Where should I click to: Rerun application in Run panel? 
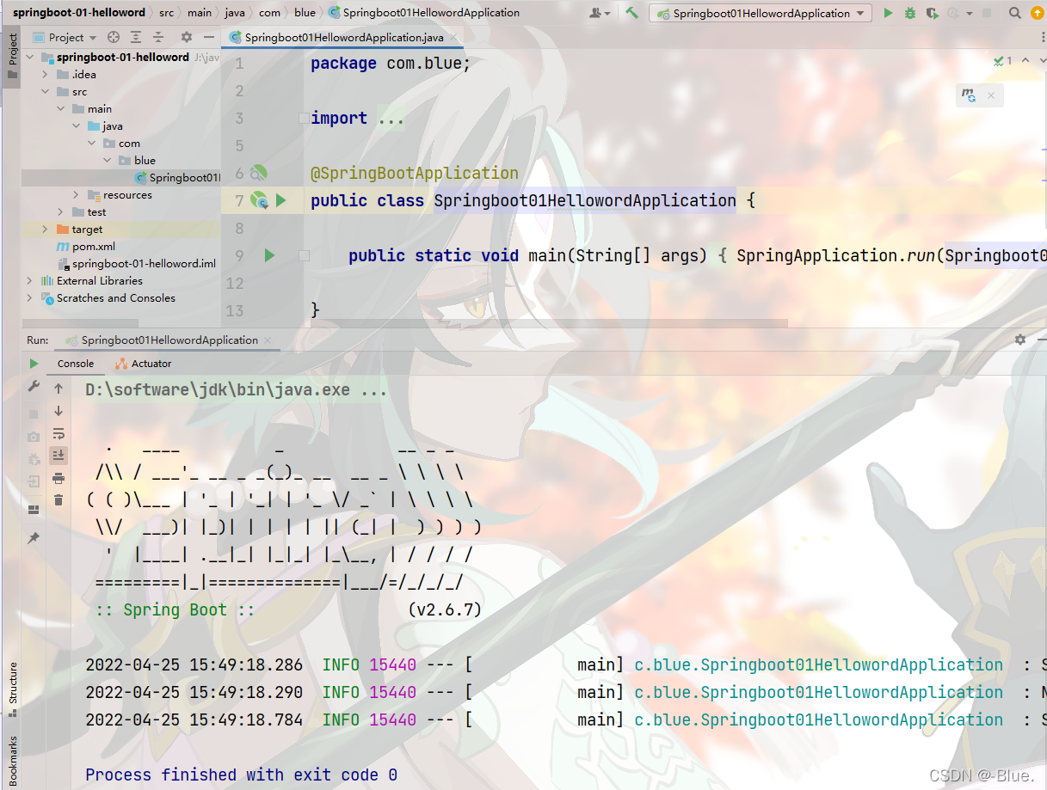(x=34, y=364)
